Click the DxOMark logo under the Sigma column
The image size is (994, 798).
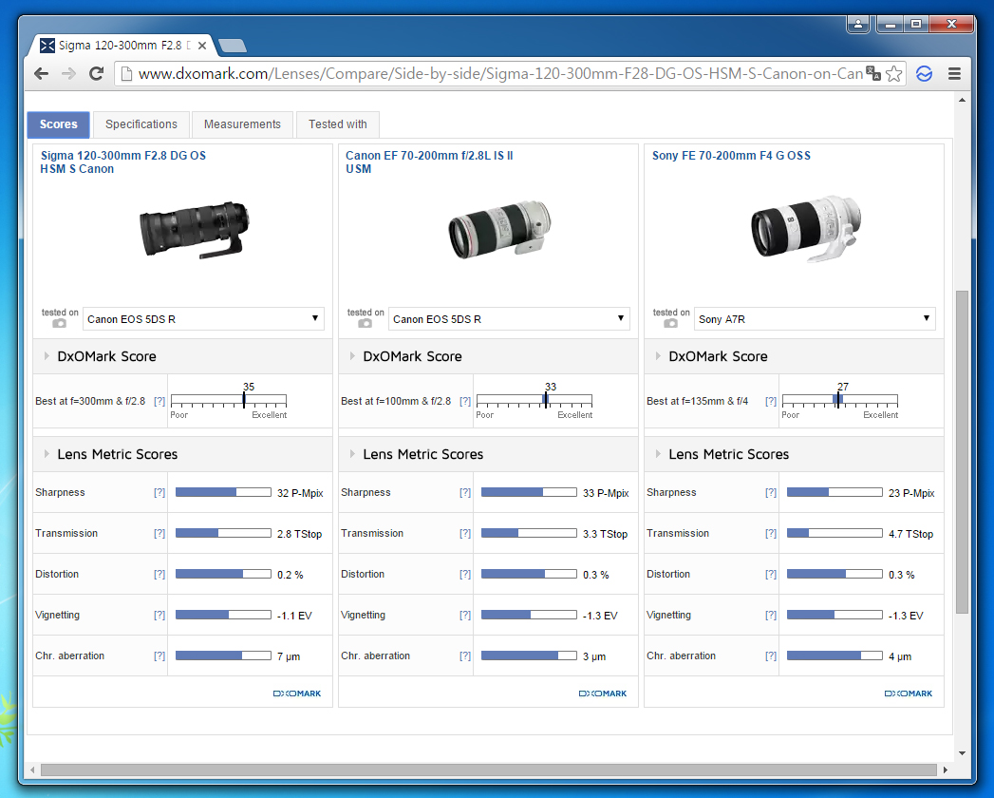coord(297,693)
